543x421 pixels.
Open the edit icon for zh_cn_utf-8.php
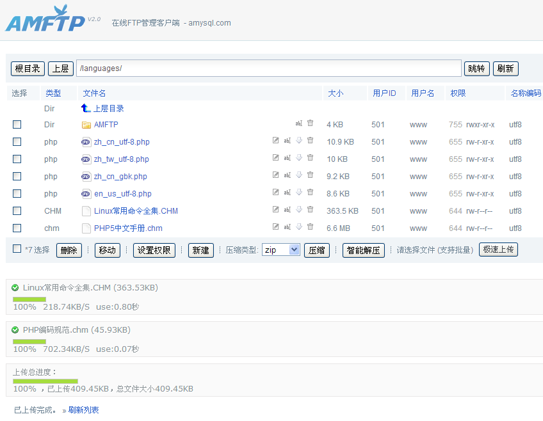click(277, 141)
